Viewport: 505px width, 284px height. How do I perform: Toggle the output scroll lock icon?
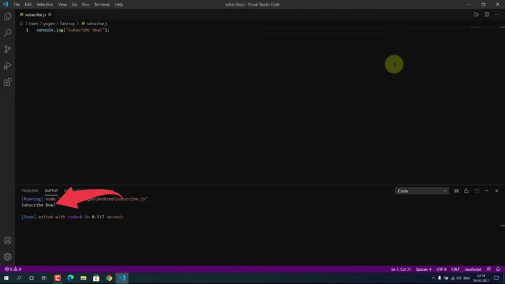[466, 191]
